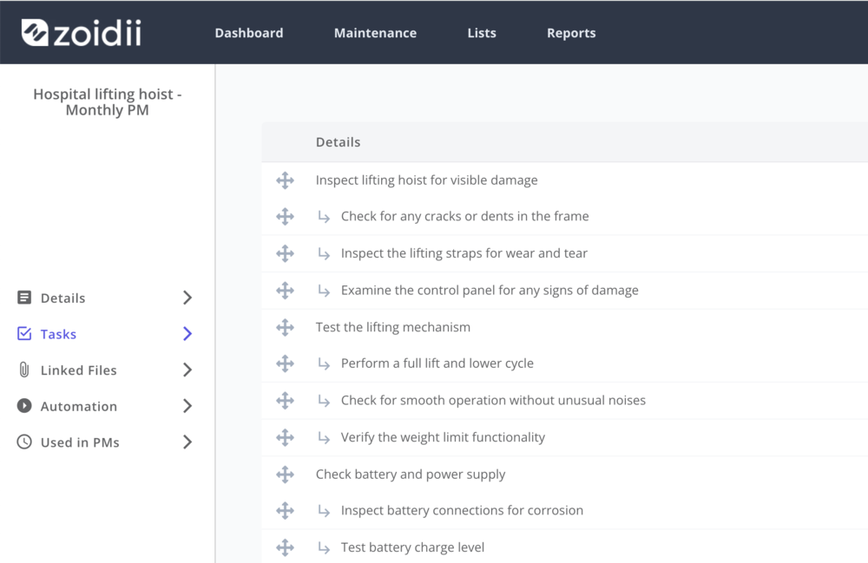Click the Tasks checkbox icon in sidebar
This screenshot has height=563, width=868.
point(23,333)
